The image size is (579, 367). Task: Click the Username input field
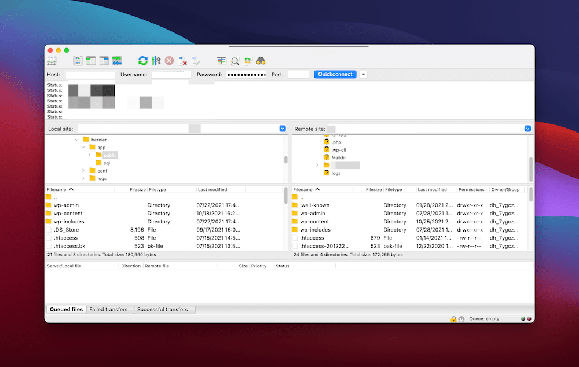[171, 75]
